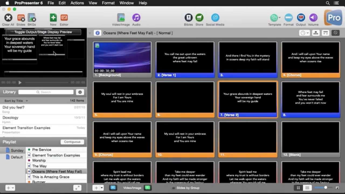Open the slide Editor
Viewport: 345px width, 194px height.
(64, 18)
